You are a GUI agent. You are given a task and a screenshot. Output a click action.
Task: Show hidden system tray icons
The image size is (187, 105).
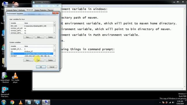(160, 102)
